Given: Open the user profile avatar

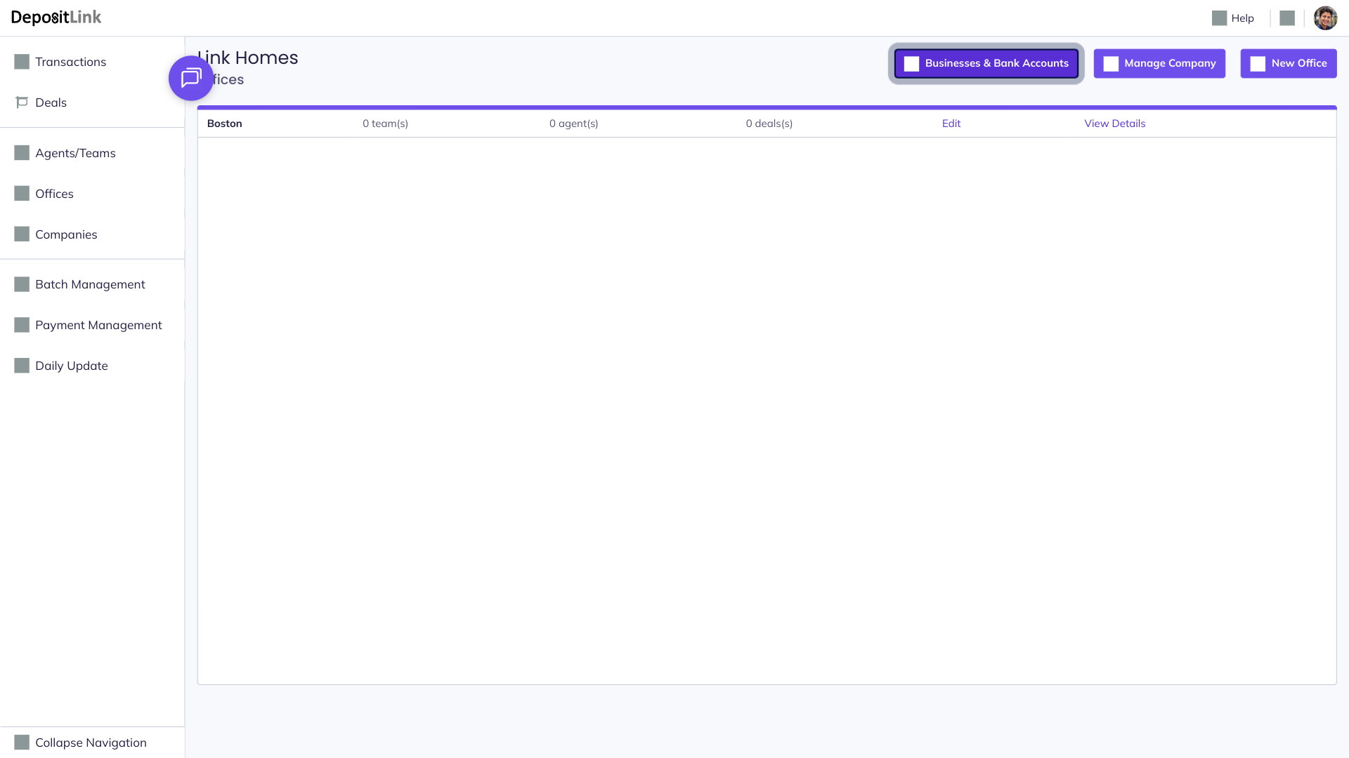Looking at the screenshot, I should [1325, 18].
